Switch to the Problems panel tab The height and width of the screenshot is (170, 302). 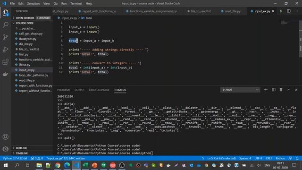click(64, 90)
